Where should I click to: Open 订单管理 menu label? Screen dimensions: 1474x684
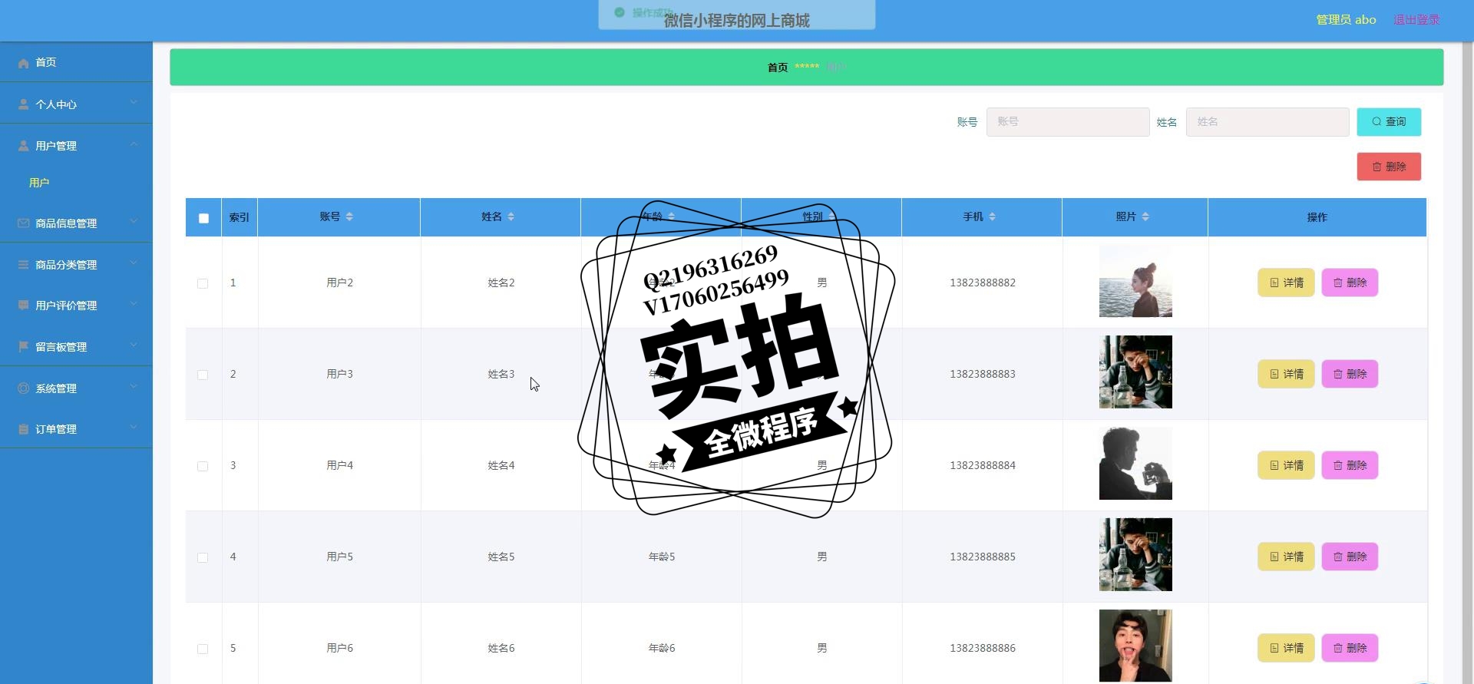[x=56, y=429]
